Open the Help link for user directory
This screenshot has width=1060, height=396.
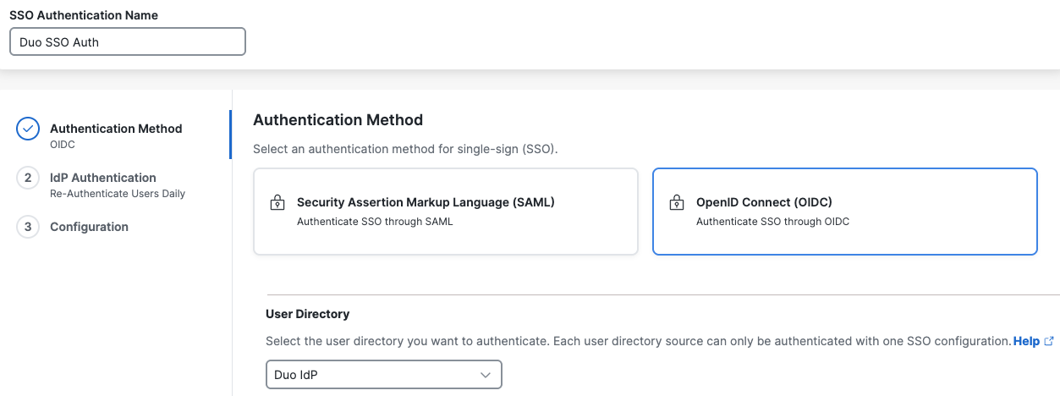1026,341
